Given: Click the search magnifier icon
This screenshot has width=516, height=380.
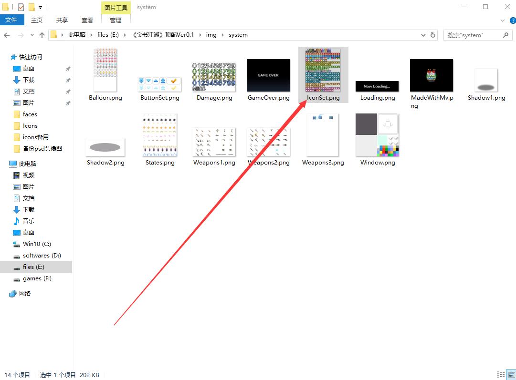Looking at the screenshot, I should pyautogui.click(x=506, y=35).
